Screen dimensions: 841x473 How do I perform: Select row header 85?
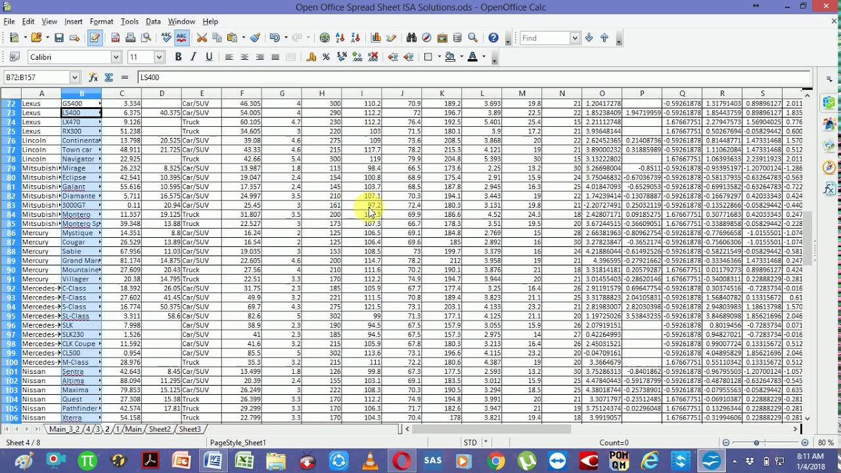tap(10, 224)
